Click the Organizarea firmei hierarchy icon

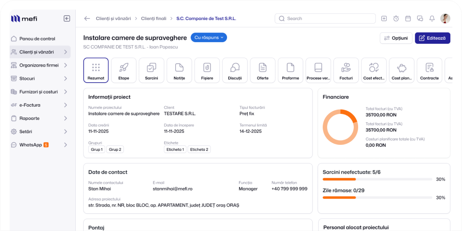[x=14, y=65]
